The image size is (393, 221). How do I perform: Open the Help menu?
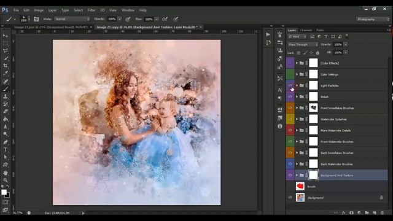pos(143,10)
